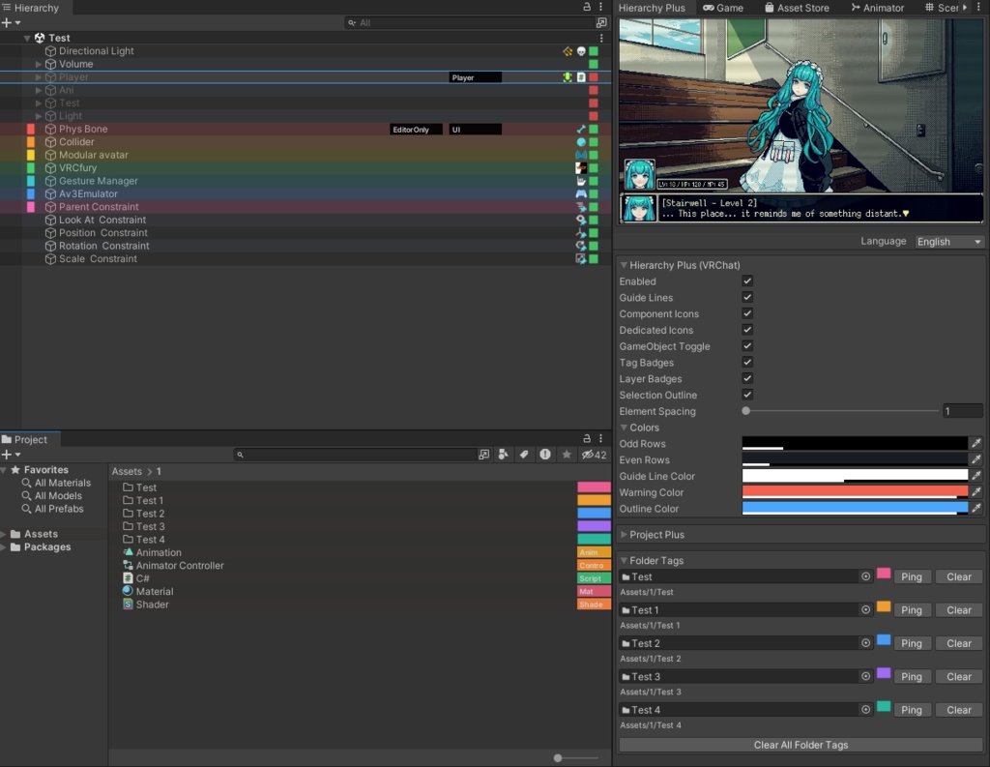990x767 pixels.
Task: Toggle the Collider object's active checkbox
Action: [x=593, y=141]
